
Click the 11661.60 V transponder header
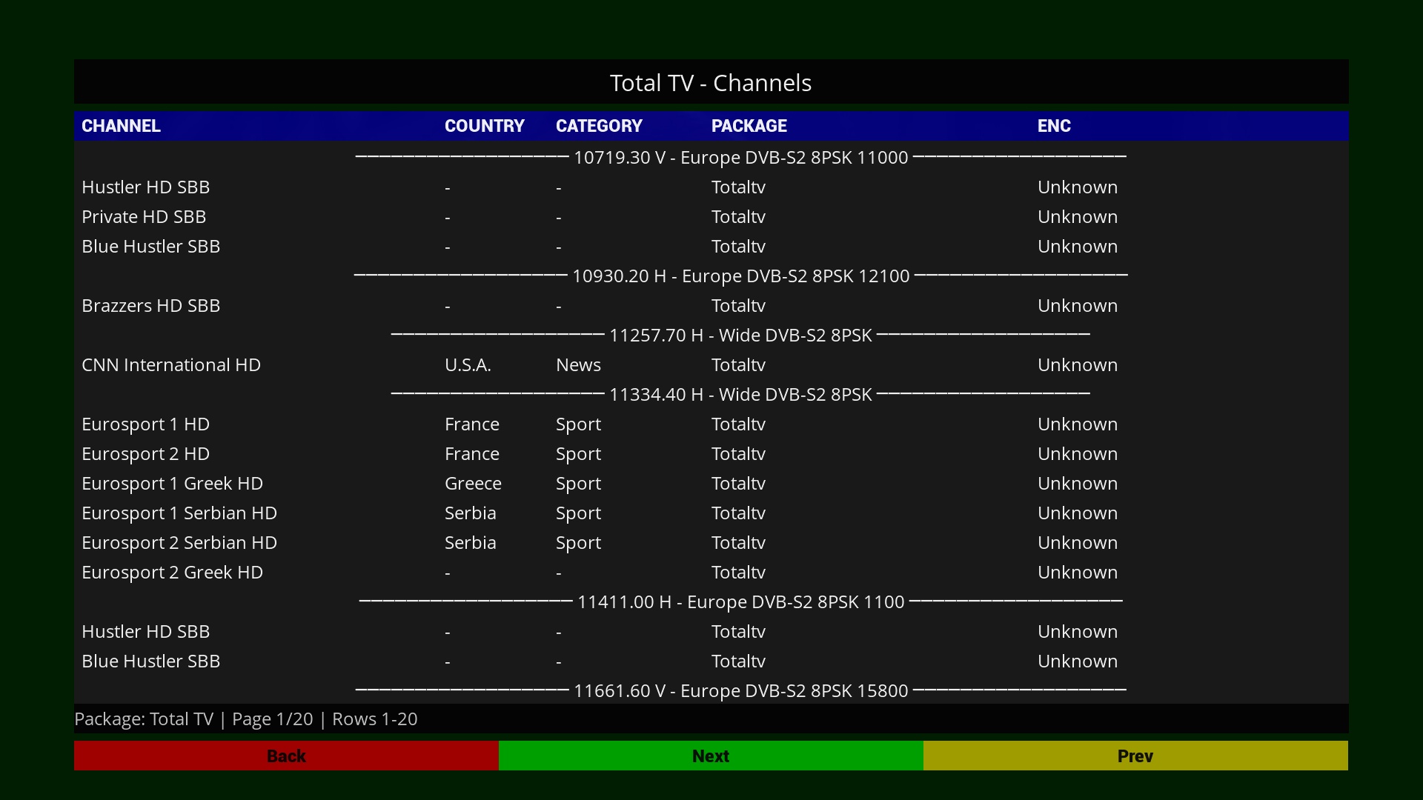pos(741,690)
